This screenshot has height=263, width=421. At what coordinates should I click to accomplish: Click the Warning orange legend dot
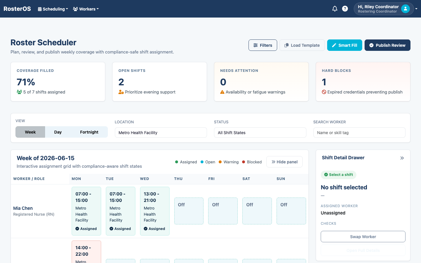click(x=220, y=162)
